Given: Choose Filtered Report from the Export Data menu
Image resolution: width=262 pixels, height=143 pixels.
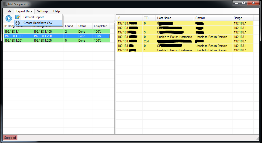Looking at the screenshot, I should pos(39,17).
